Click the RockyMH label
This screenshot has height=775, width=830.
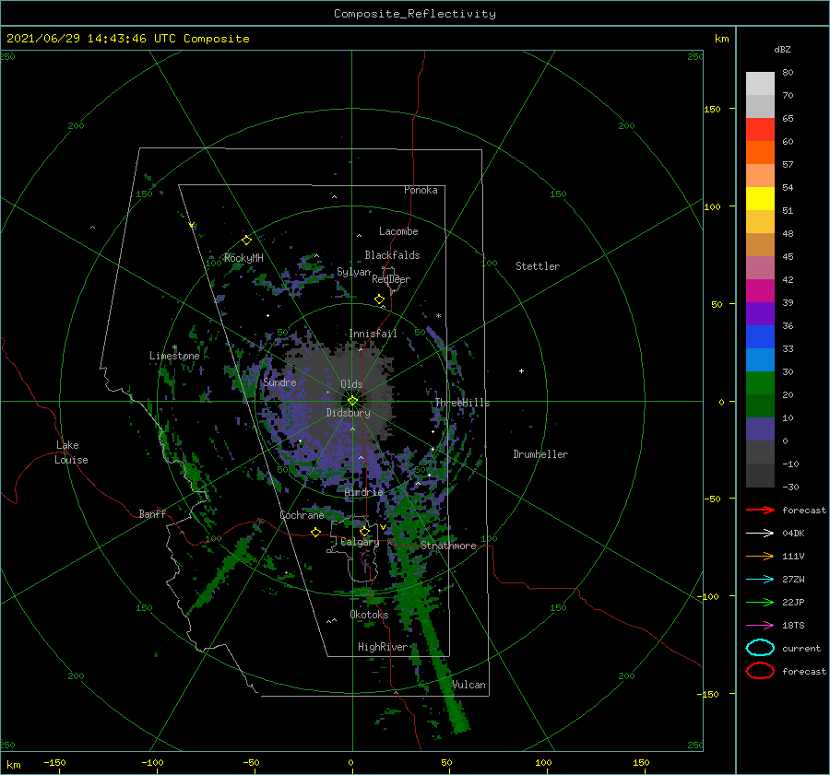[x=243, y=258]
